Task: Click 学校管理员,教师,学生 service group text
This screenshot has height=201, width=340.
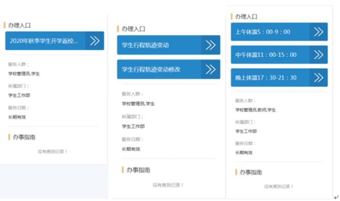Action: (x=255, y=110)
